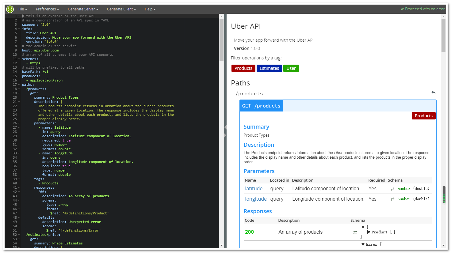The height and width of the screenshot is (253, 451).
Task: Click the editor scrollbar down arrow
Action: coord(221,245)
